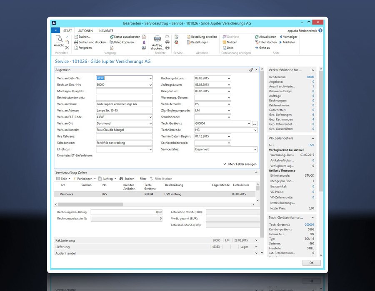Open the UVV link in VK-Zeilendetails

click(x=311, y=145)
